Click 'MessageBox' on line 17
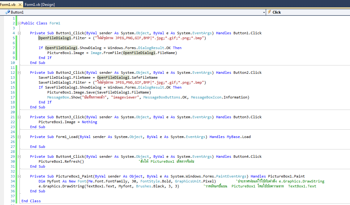This screenshot has width=350, height=205. coord(58,97)
